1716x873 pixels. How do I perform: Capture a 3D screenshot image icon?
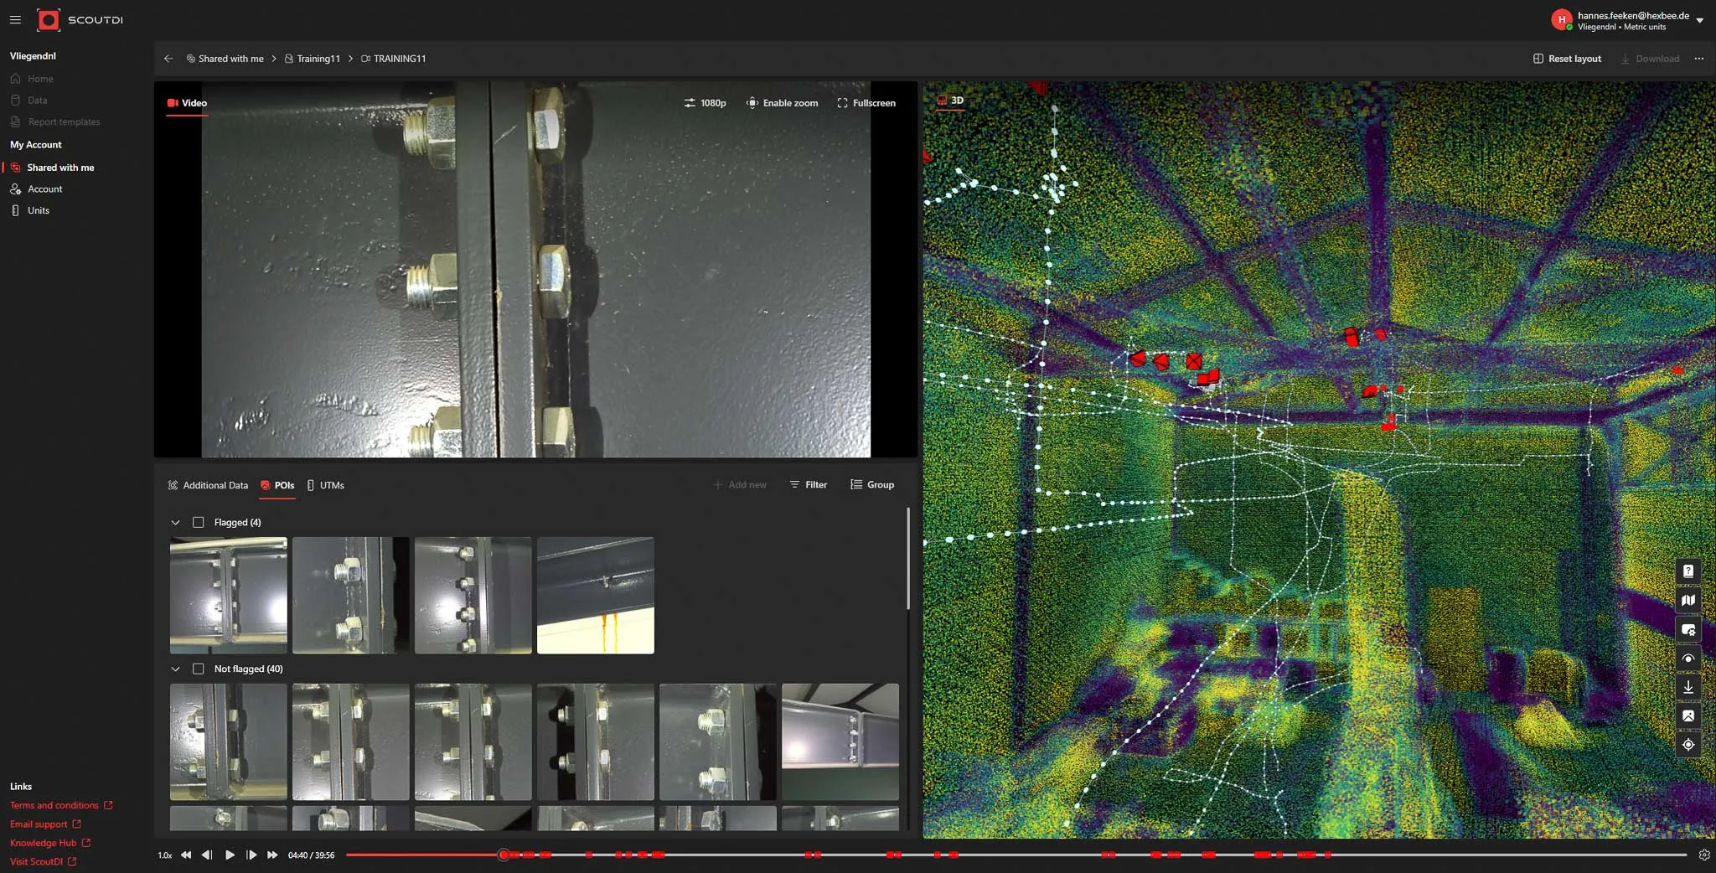(x=1688, y=715)
